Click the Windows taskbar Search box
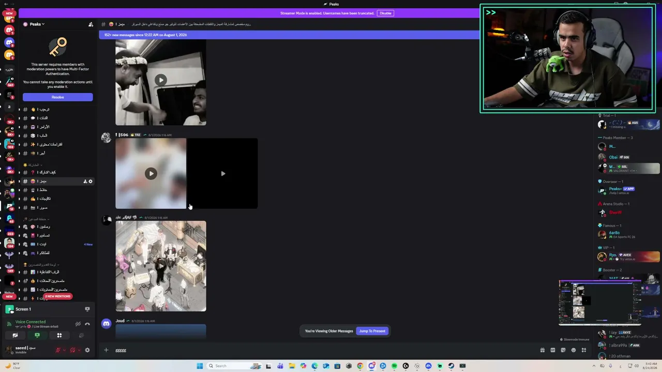The image size is (662, 372). [x=233, y=366]
